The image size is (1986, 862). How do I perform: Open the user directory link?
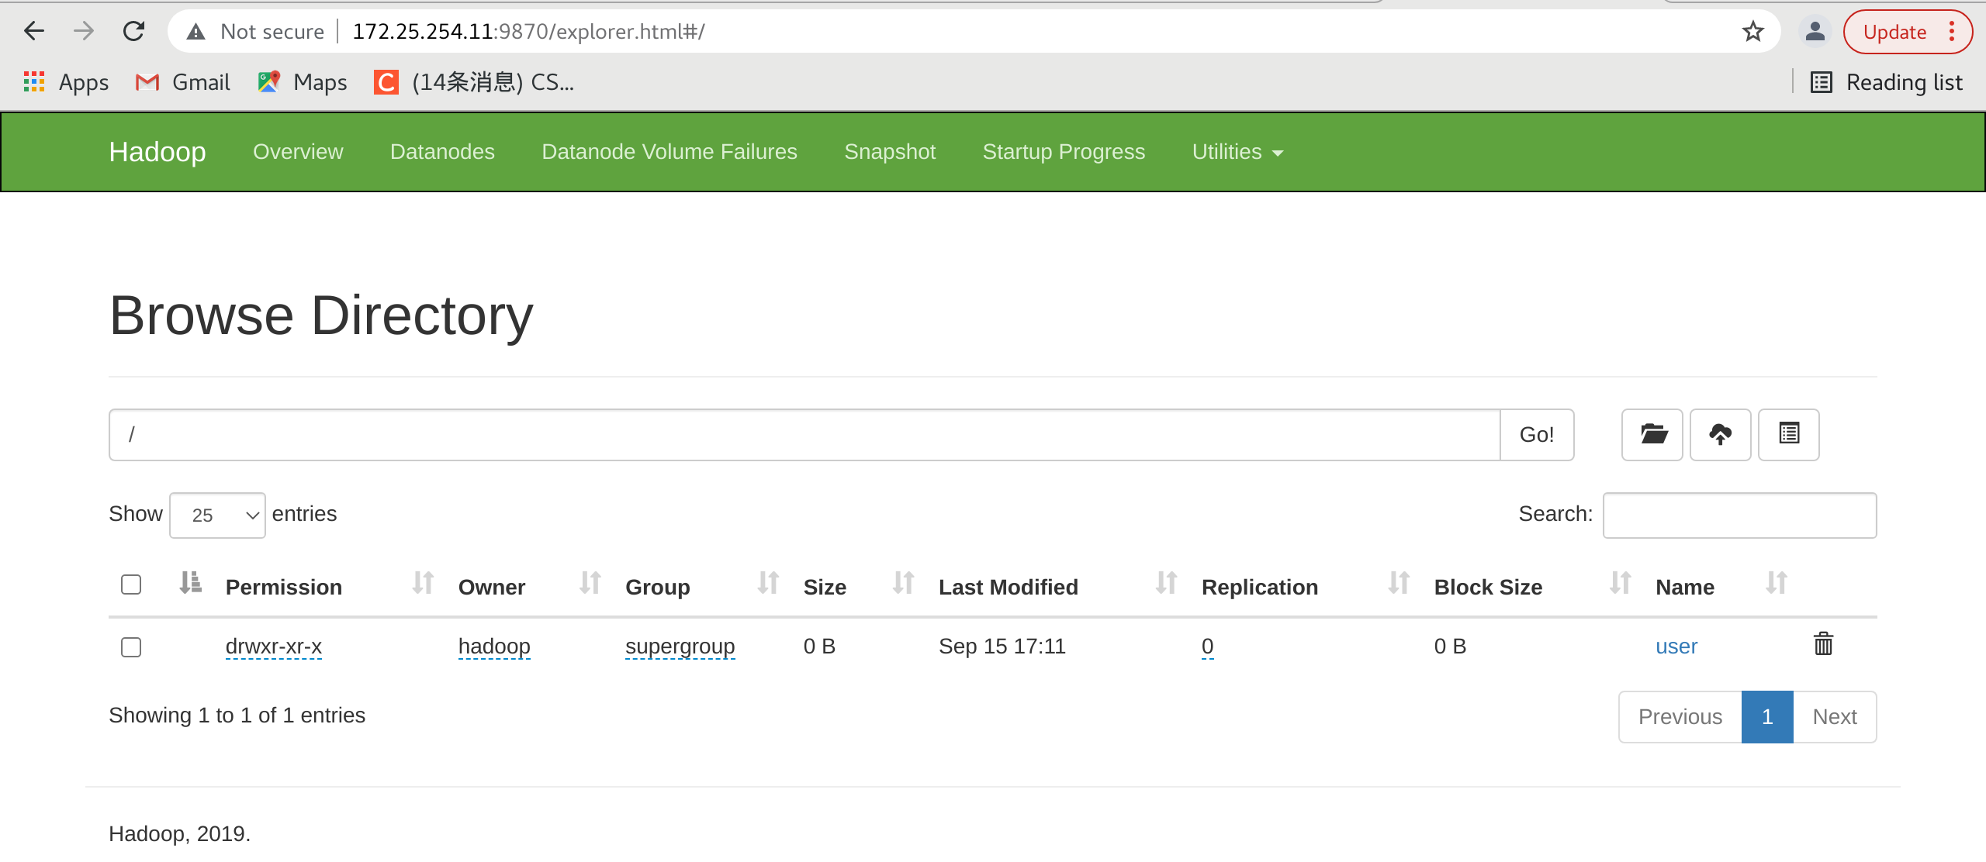click(x=1676, y=646)
